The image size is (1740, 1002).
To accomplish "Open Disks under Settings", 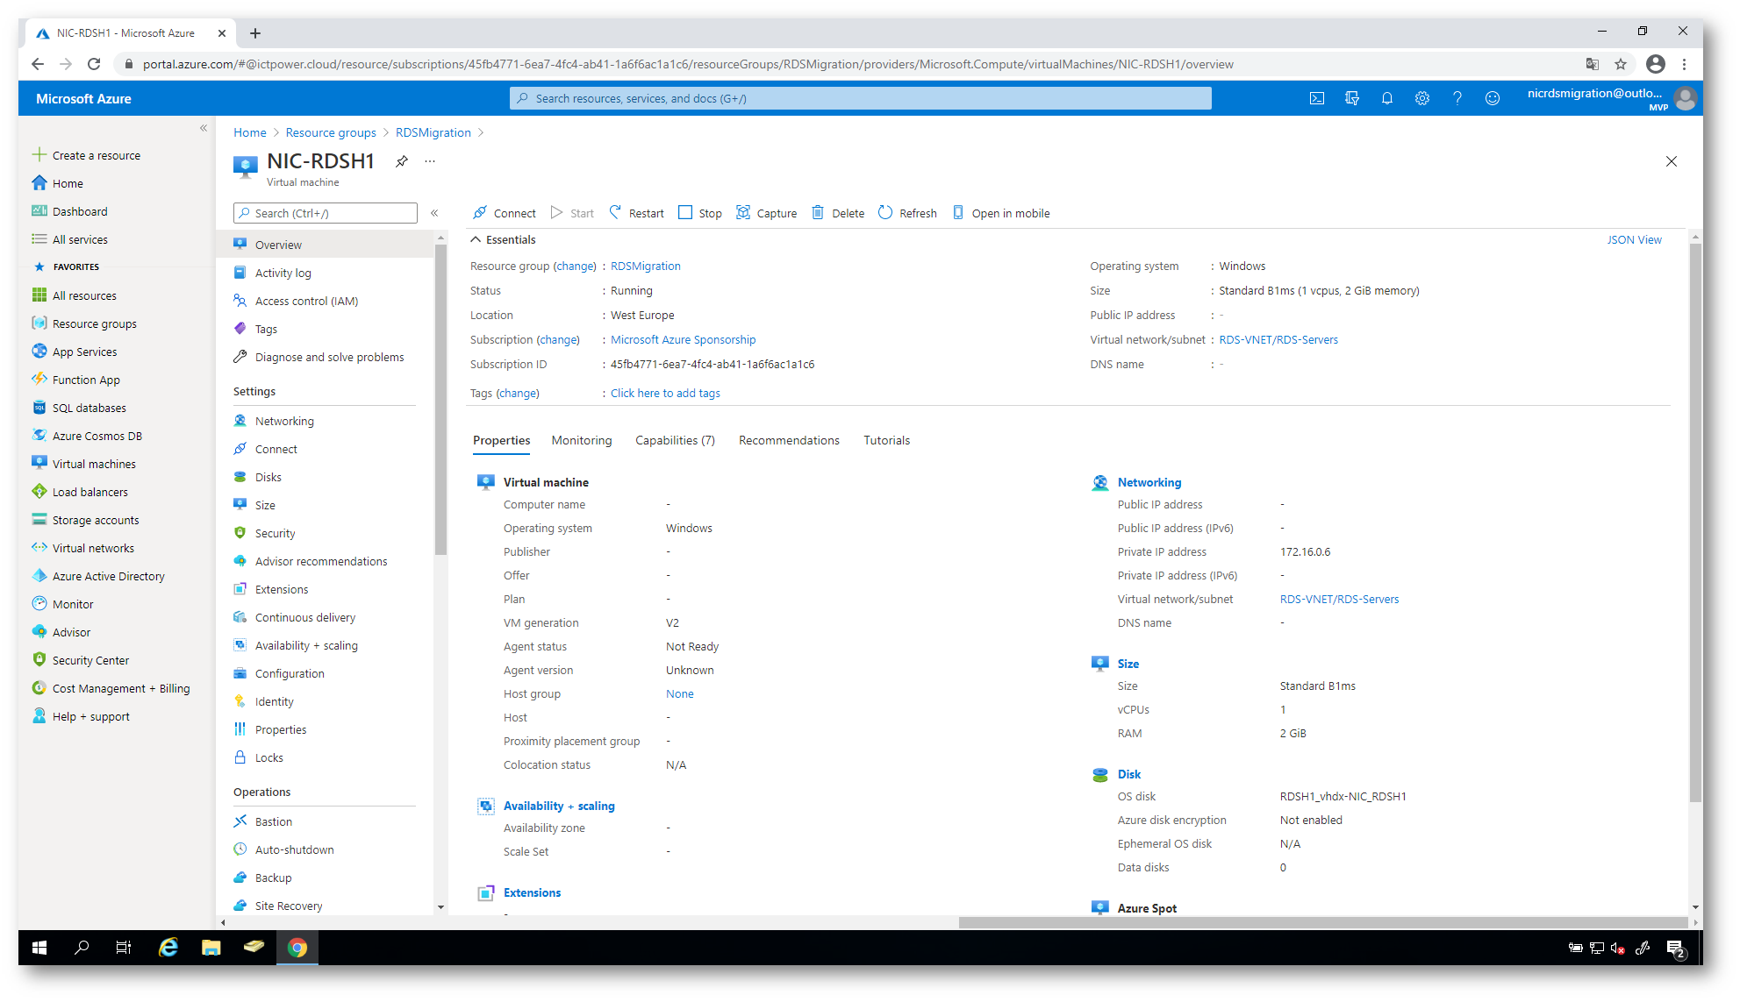I will [x=258, y=477].
